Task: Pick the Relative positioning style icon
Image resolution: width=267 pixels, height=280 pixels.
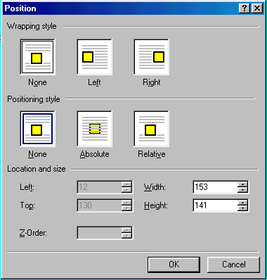Action: (x=152, y=129)
